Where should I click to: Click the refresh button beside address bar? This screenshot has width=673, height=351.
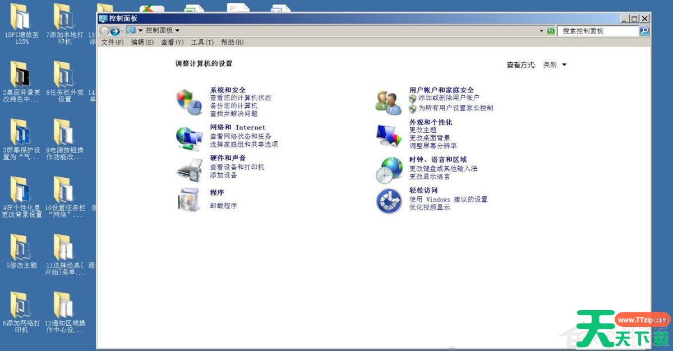point(551,31)
